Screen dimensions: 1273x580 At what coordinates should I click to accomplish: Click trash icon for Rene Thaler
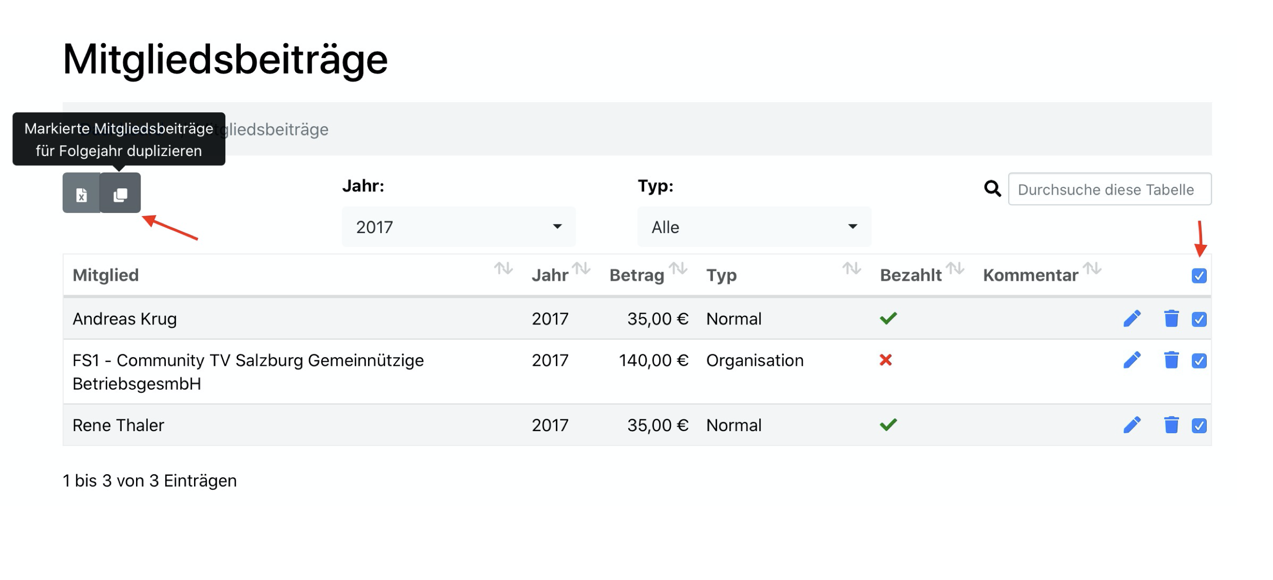pyautogui.click(x=1171, y=425)
